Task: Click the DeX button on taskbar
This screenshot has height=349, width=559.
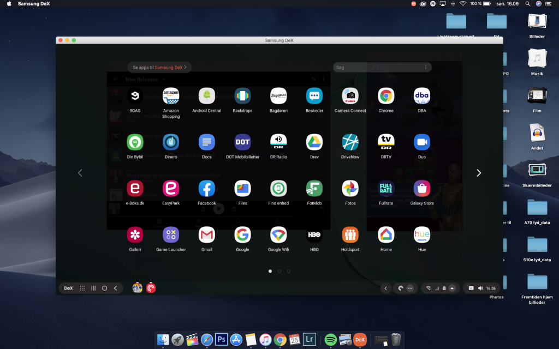Action: (x=68, y=288)
